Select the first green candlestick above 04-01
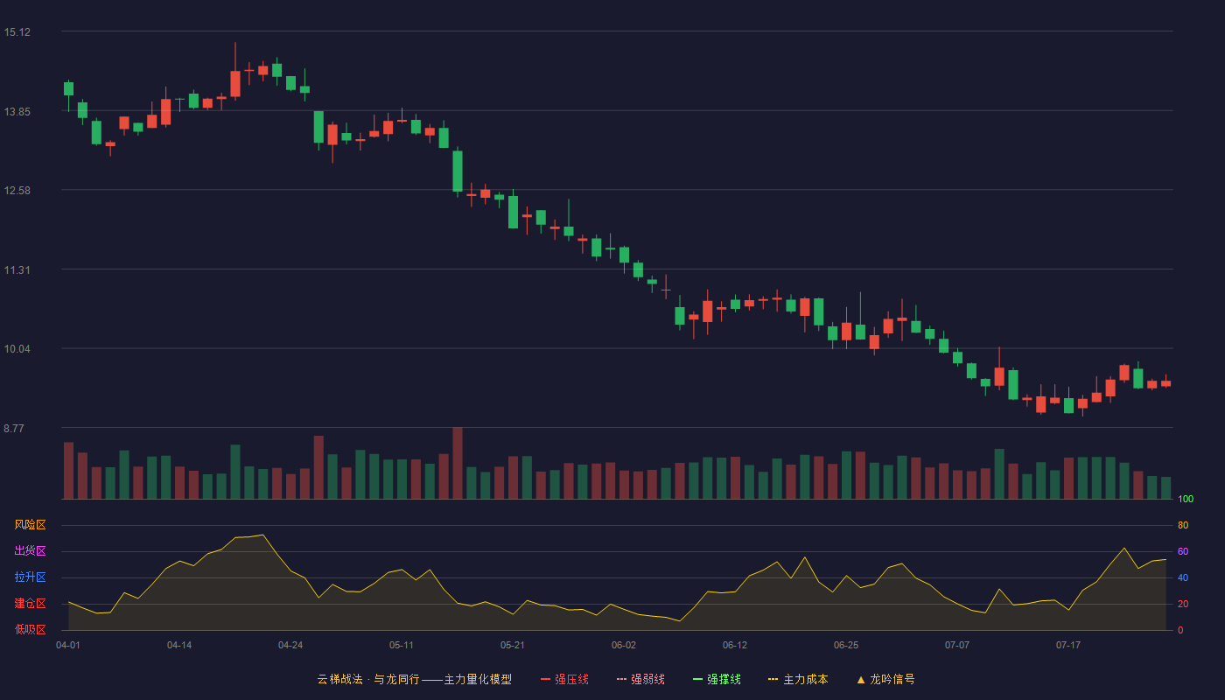Image resolution: width=1225 pixels, height=700 pixels. pos(68,88)
